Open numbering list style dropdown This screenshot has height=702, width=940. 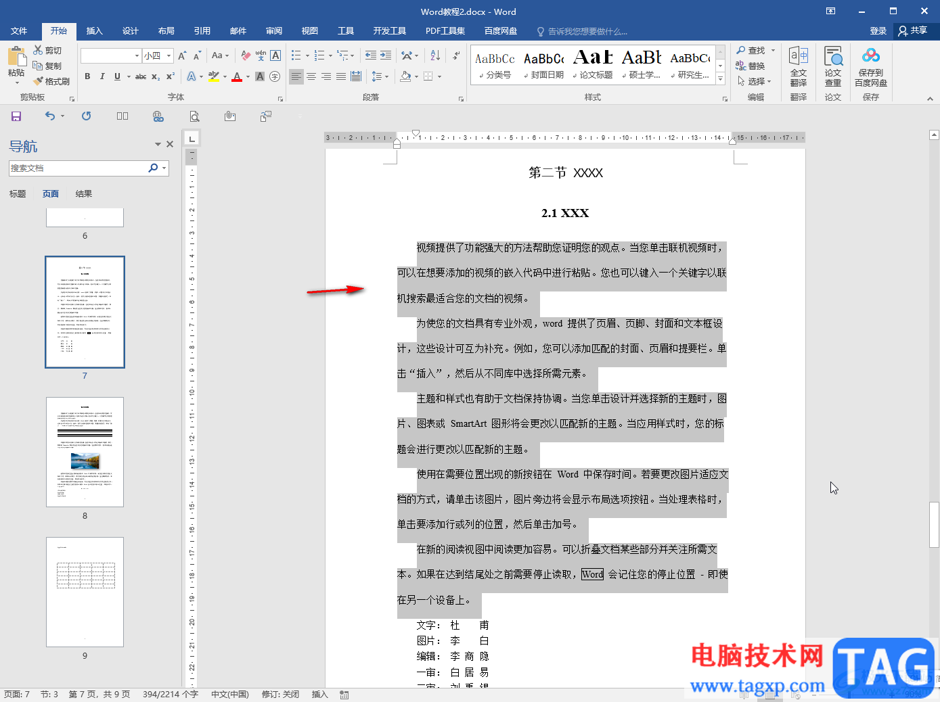pos(330,55)
